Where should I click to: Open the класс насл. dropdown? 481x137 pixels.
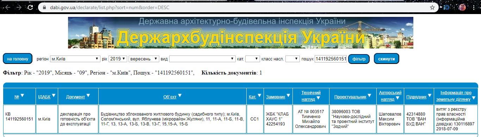coord(292,59)
